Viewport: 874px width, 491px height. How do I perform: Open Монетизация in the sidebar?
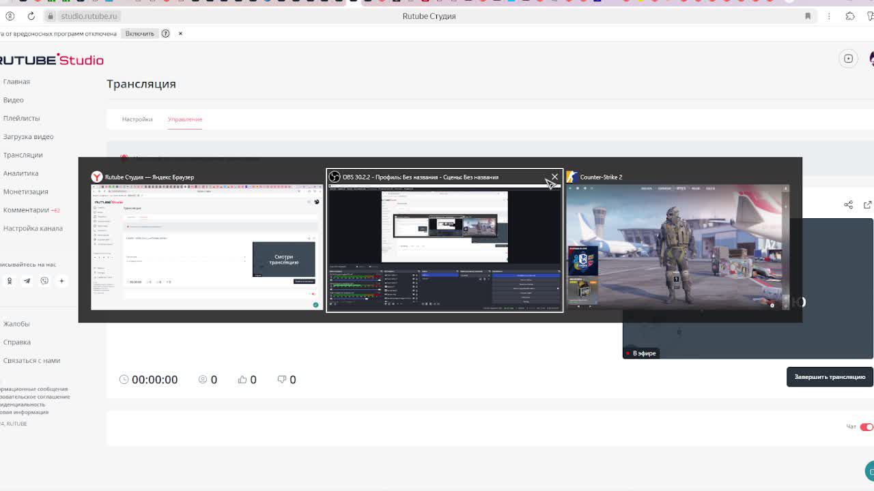25,192
